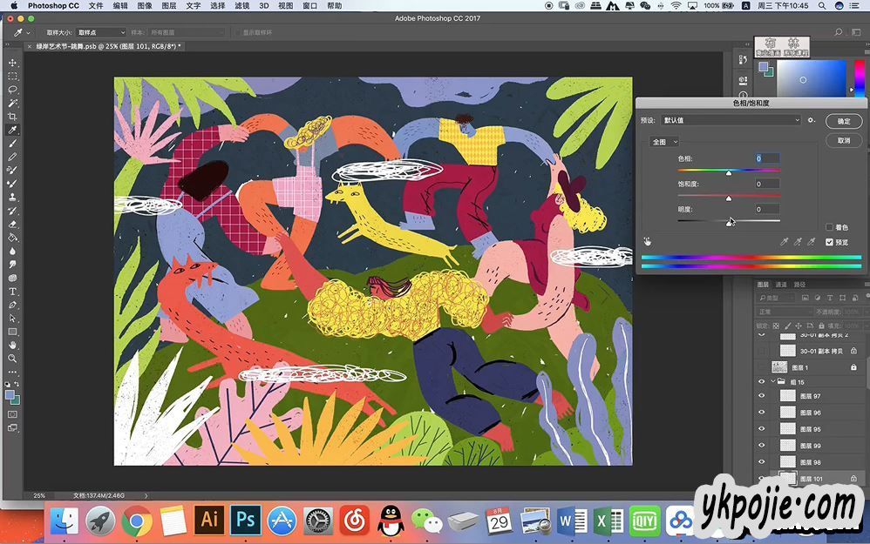Screen dimensions: 870x544
Task: Click the 饱和度 saturation value field
Action: 767,184
